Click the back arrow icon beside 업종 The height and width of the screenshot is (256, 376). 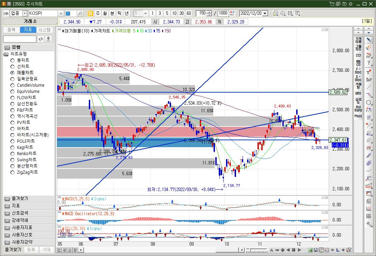6,13
